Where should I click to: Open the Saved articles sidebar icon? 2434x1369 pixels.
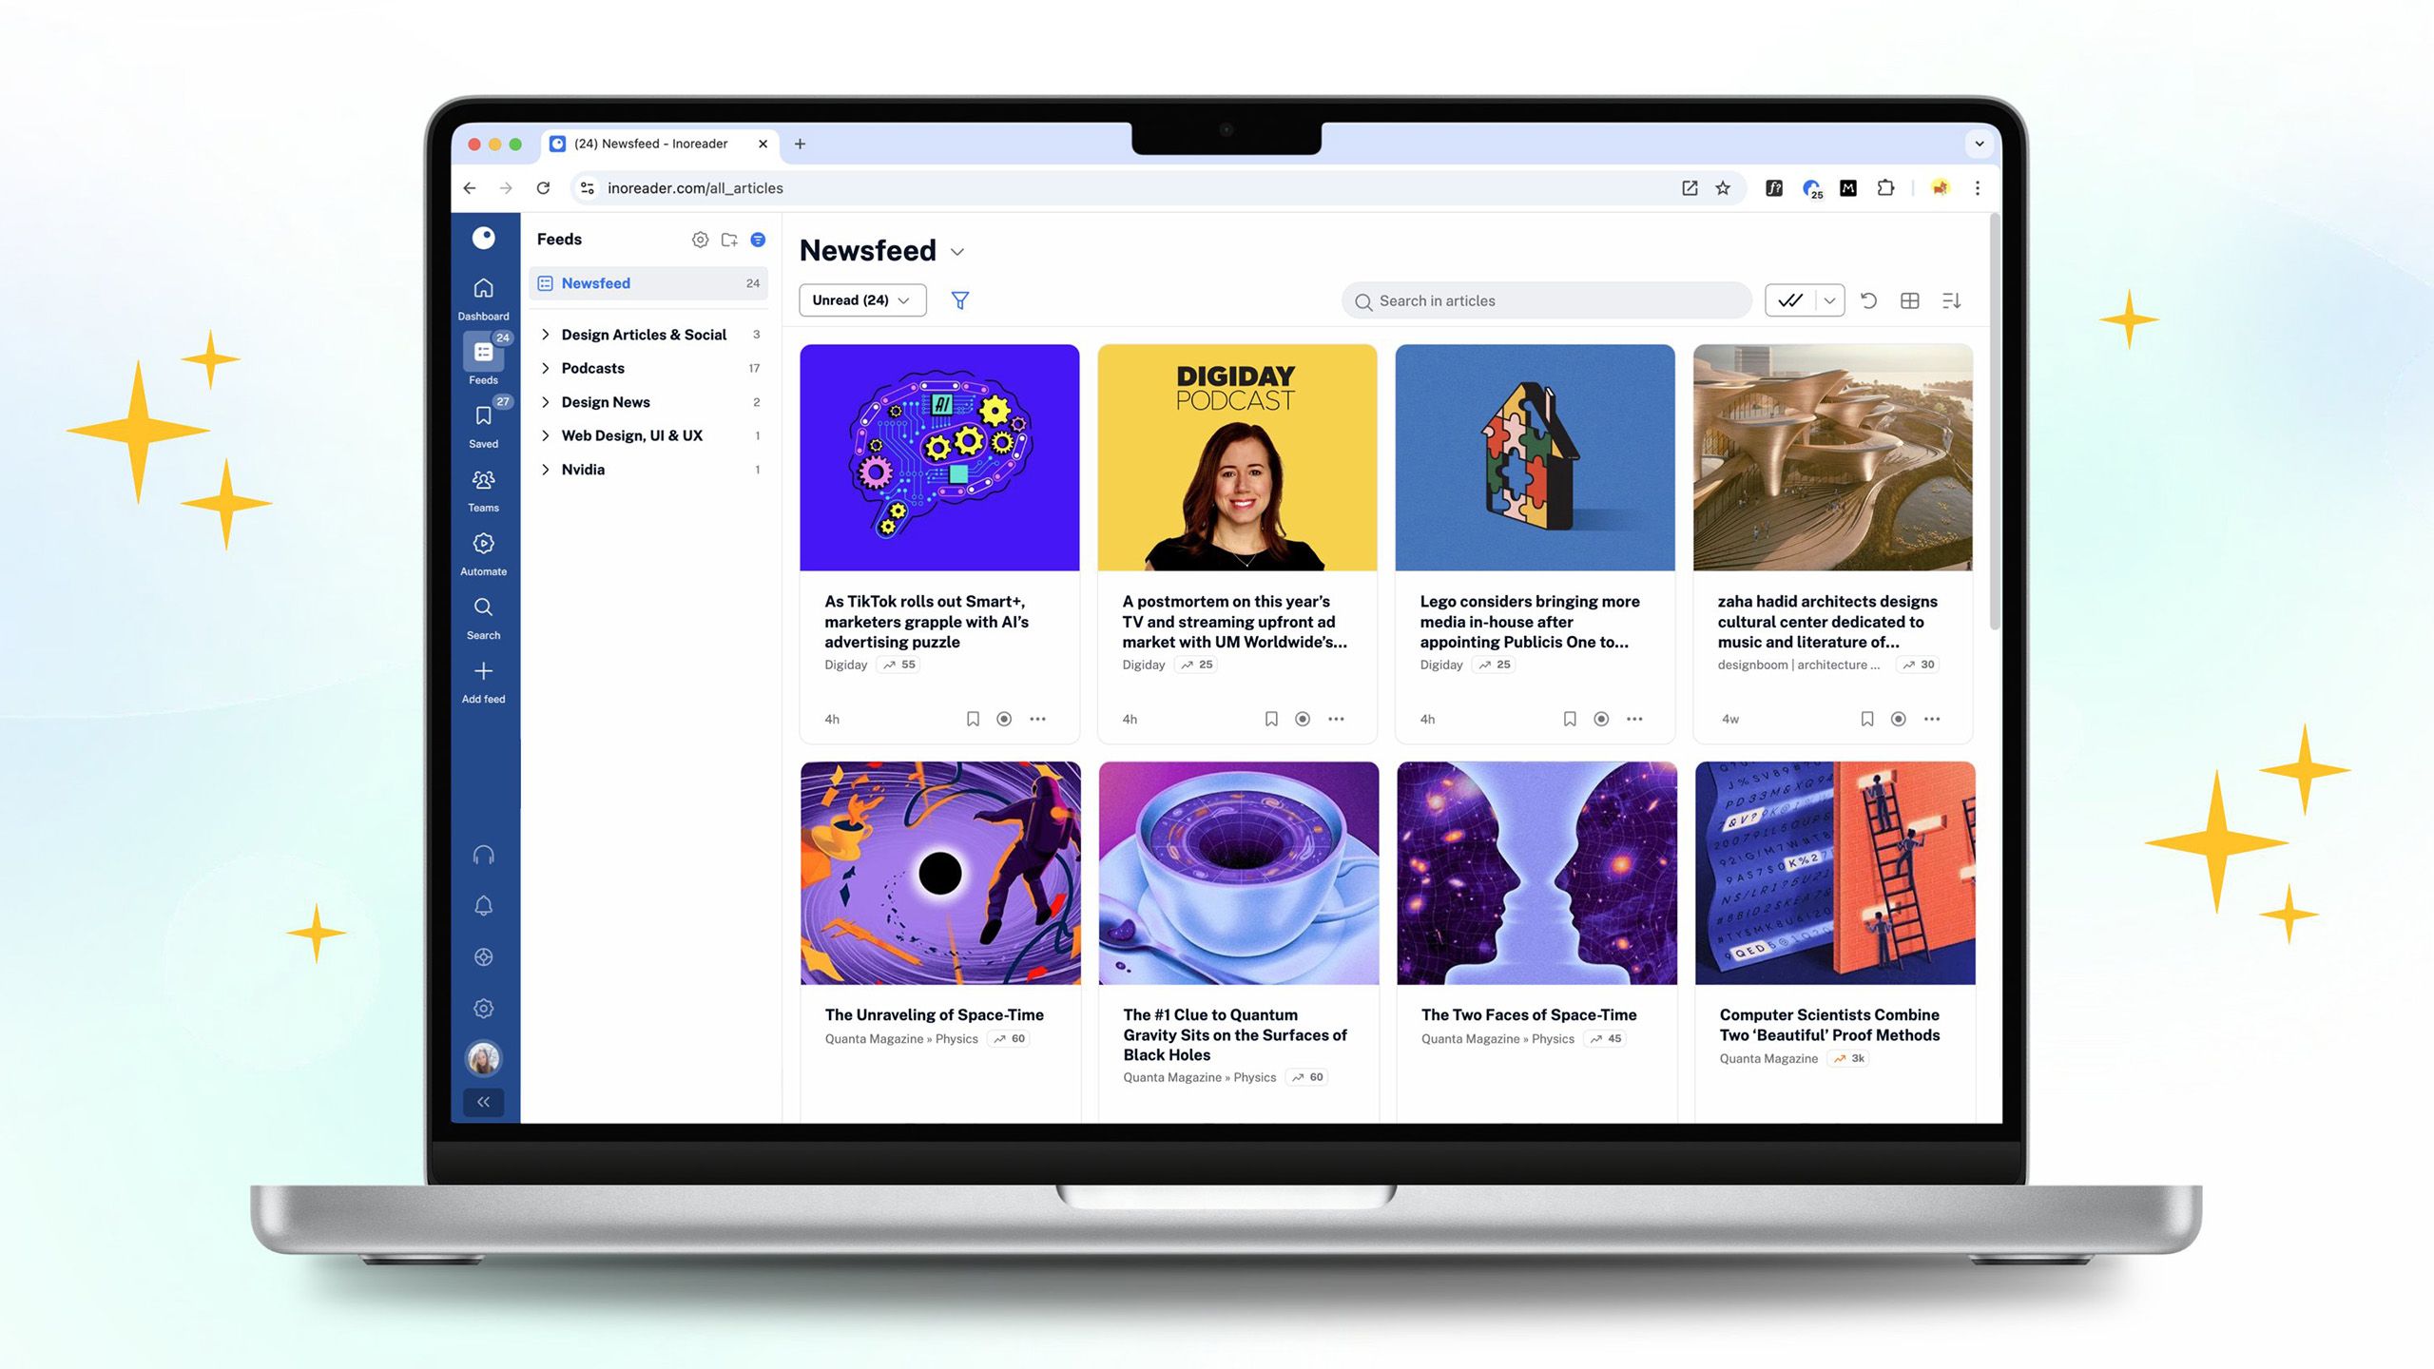(x=483, y=416)
